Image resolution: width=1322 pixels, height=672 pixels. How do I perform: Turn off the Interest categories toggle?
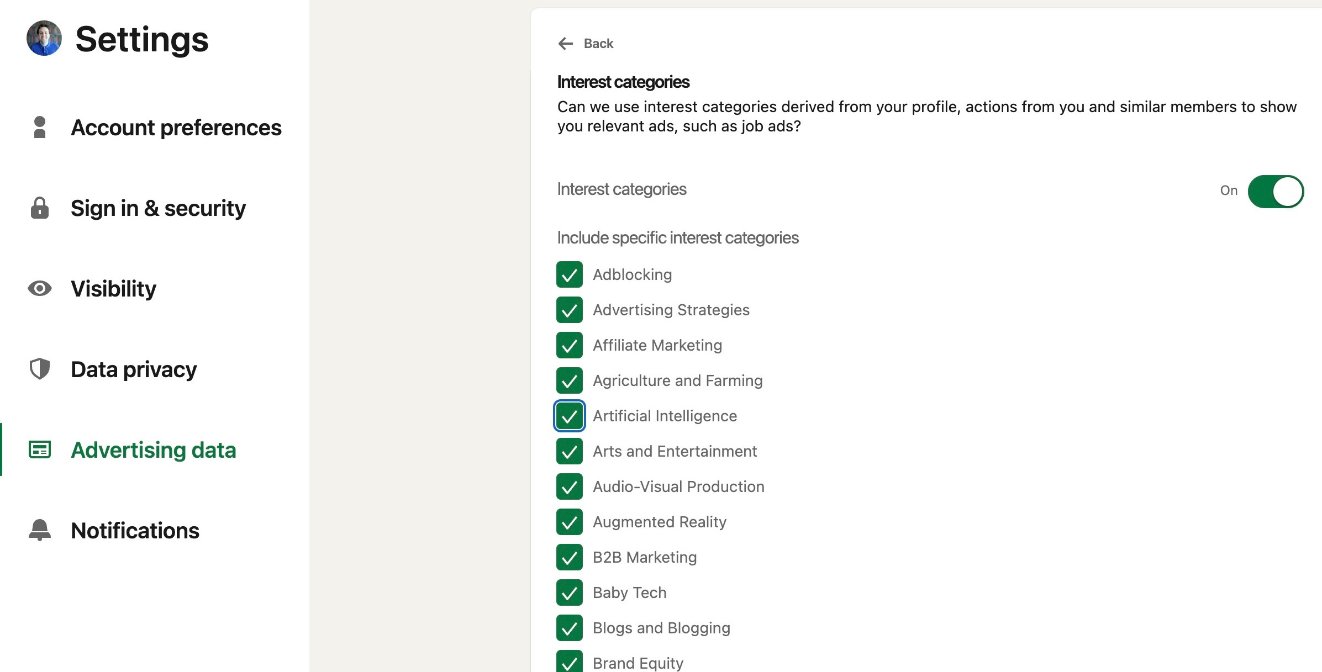1276,192
